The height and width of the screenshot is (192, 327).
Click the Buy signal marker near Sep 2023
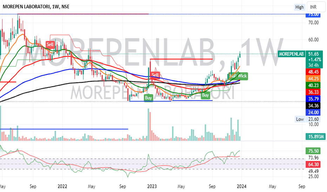(x=205, y=95)
